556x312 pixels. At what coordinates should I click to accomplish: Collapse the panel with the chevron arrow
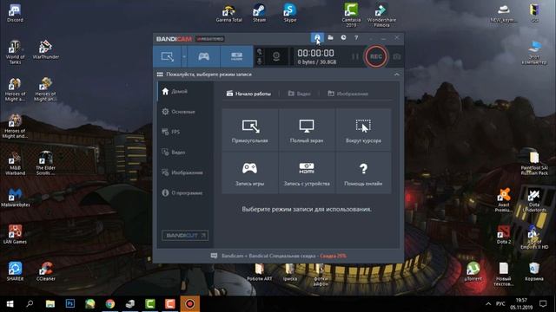397,75
